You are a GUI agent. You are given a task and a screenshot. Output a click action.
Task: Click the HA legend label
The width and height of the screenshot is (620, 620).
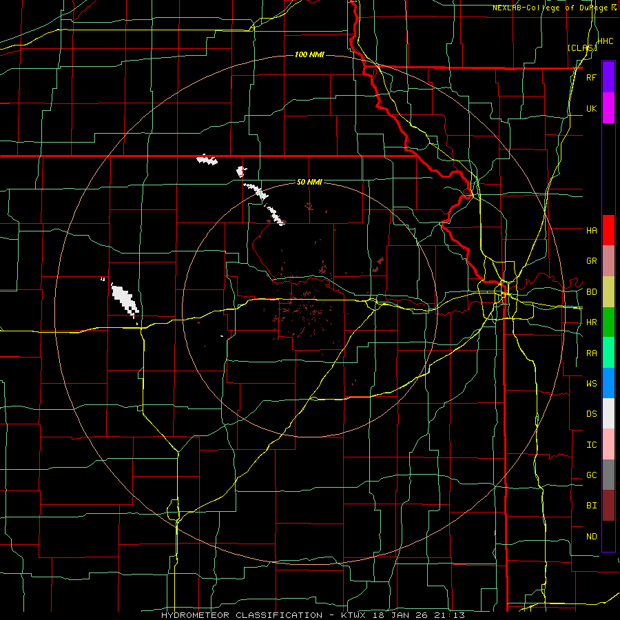point(591,231)
